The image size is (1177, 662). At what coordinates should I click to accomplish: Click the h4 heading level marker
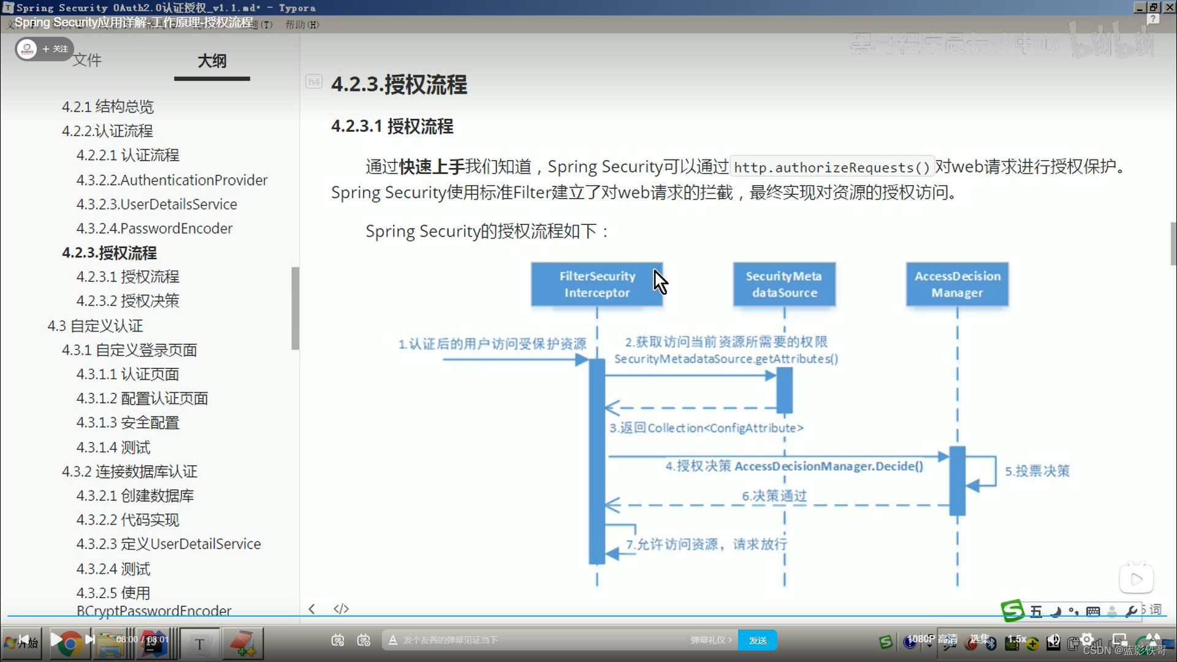pos(314,82)
